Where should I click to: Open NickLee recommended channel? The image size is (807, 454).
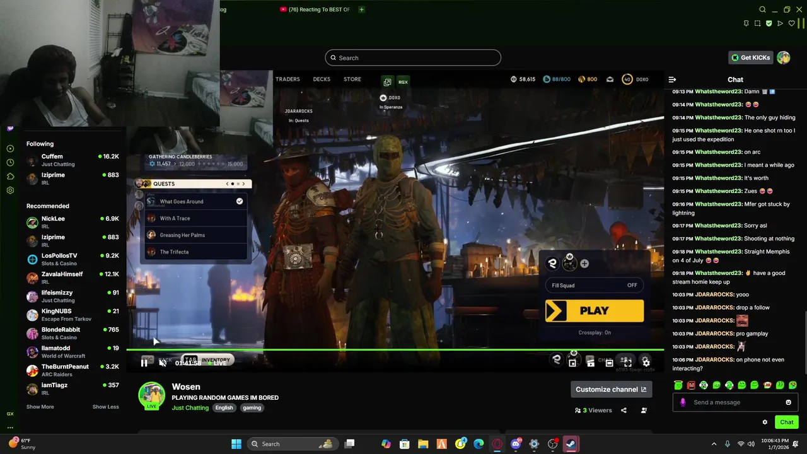(x=73, y=222)
